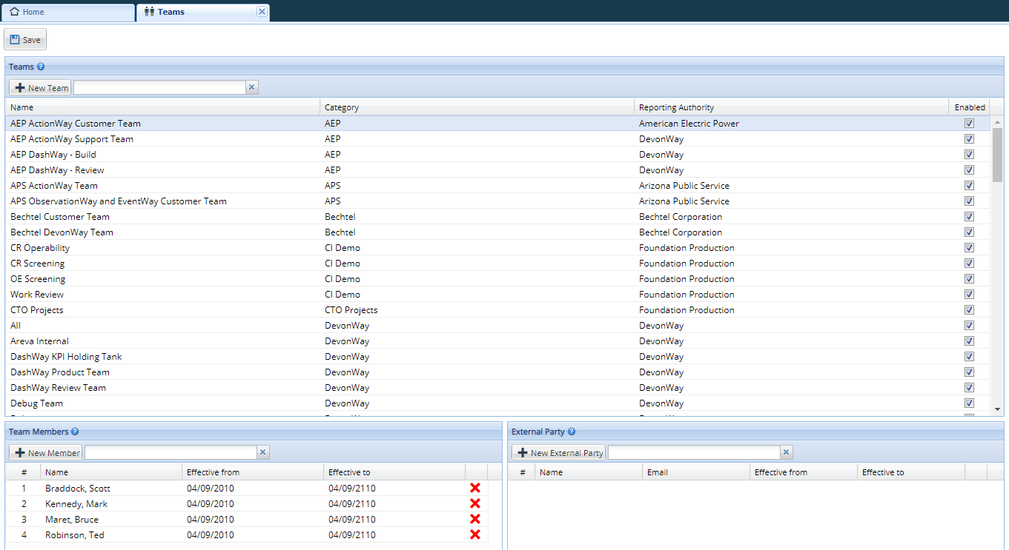This screenshot has height=550, width=1009.
Task: Create a New Team
Action: tap(41, 88)
